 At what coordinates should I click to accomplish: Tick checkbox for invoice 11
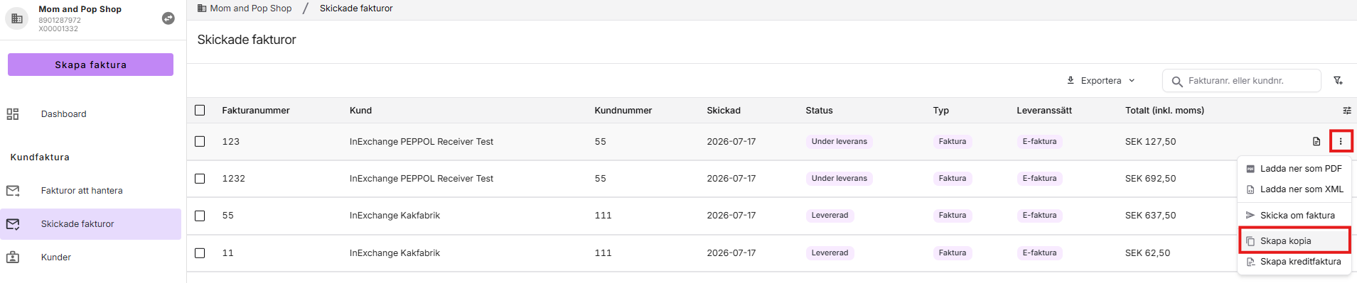click(x=200, y=253)
